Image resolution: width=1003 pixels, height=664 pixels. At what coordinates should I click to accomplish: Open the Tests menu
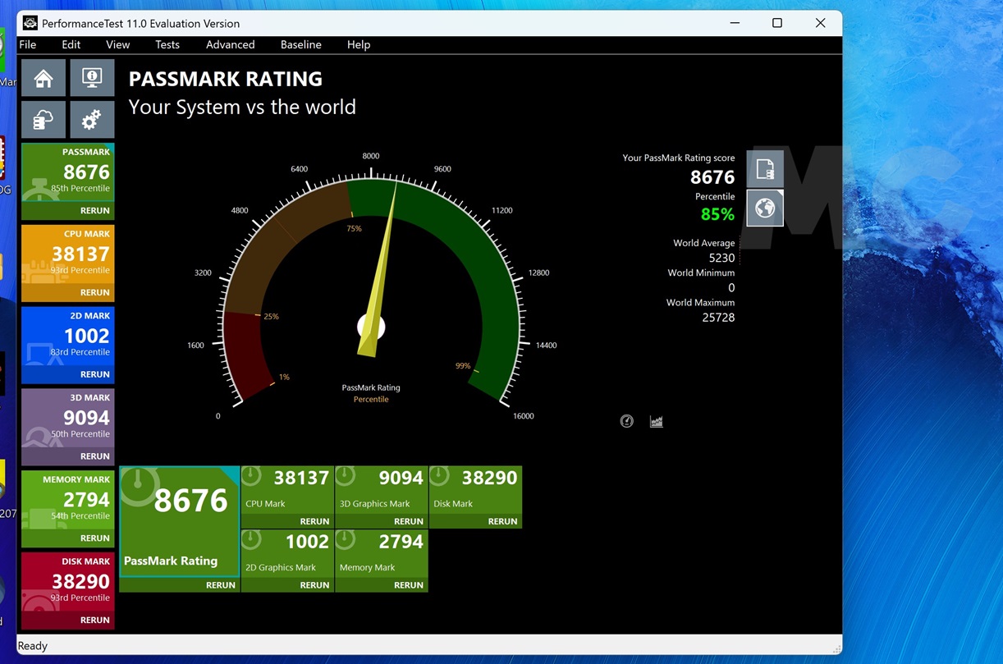tap(167, 44)
